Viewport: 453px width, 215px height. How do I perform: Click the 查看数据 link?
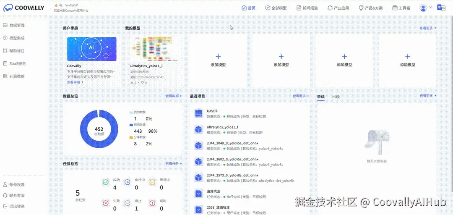click(174, 96)
